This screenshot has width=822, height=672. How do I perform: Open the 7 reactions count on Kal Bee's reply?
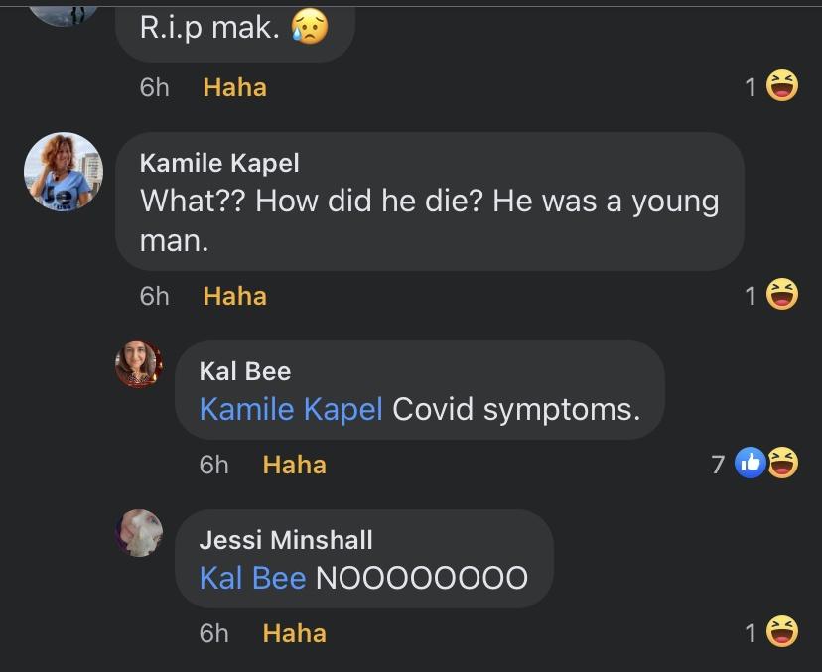pos(718,465)
